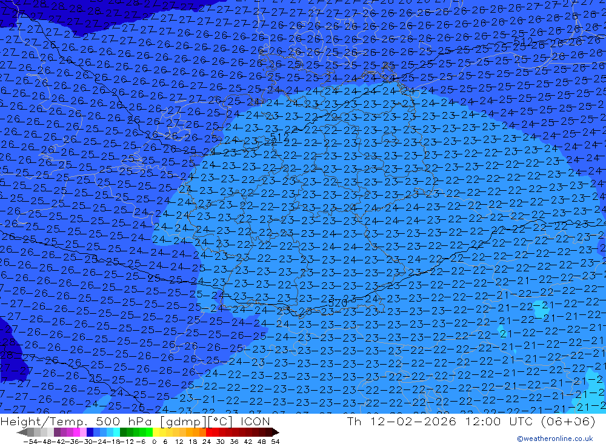Pick the orange swatch near legend value 18

196,432
